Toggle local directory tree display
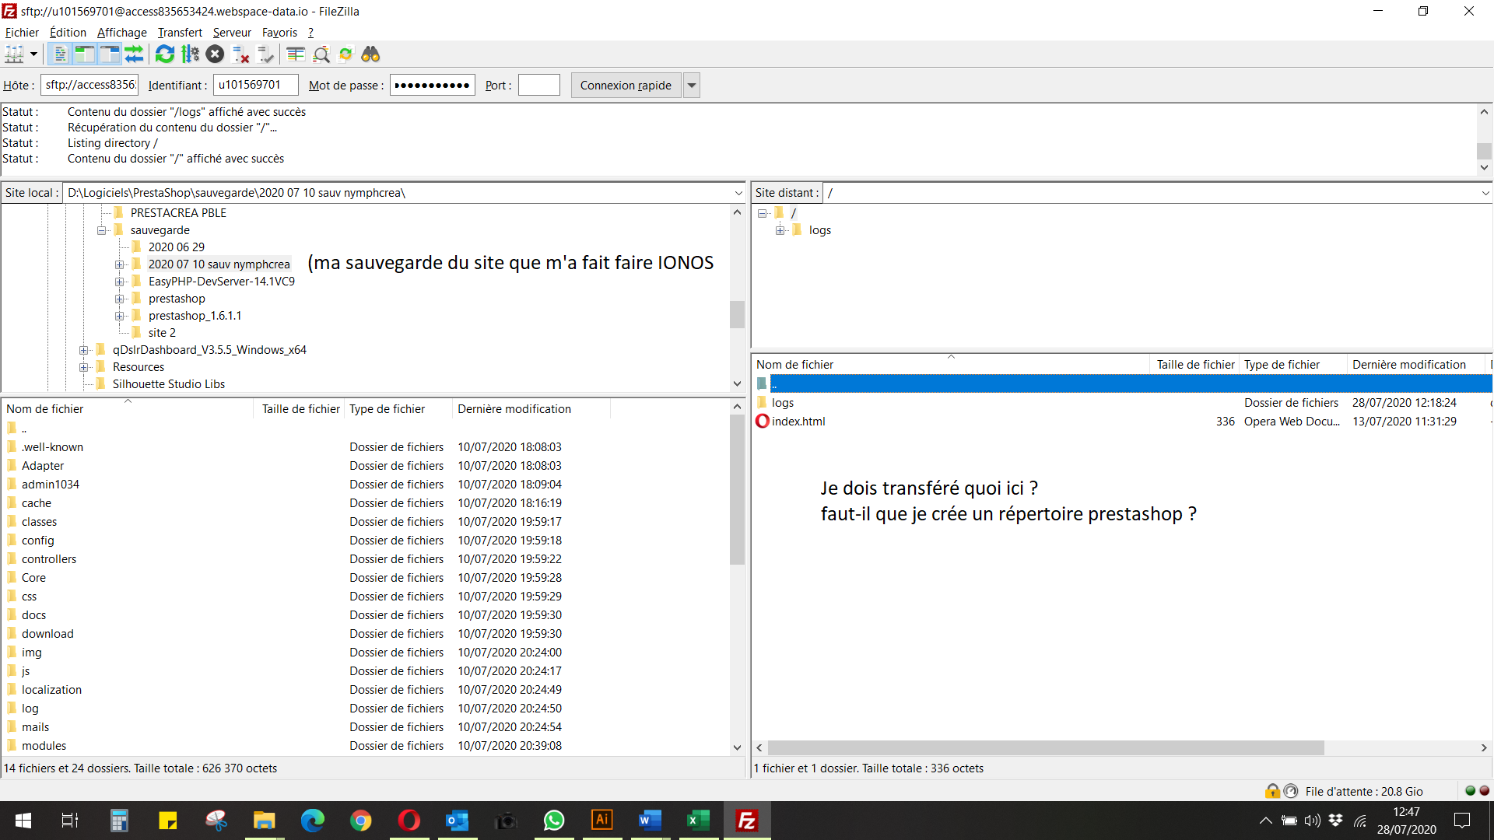Image resolution: width=1494 pixels, height=840 pixels. (x=85, y=54)
